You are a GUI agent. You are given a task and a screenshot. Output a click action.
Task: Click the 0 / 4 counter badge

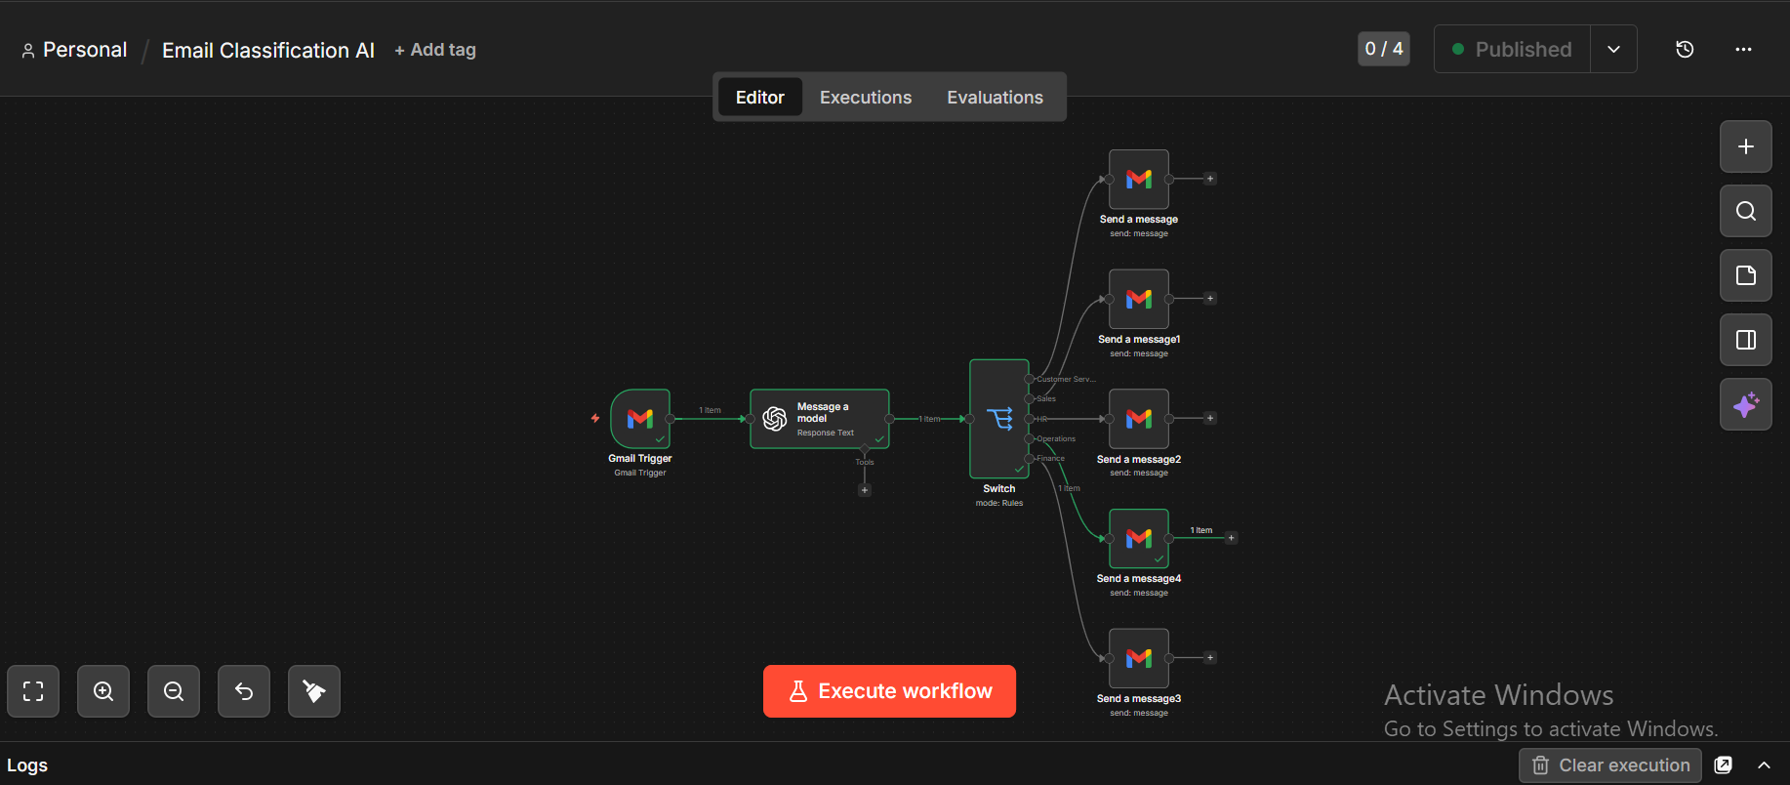tap(1384, 49)
